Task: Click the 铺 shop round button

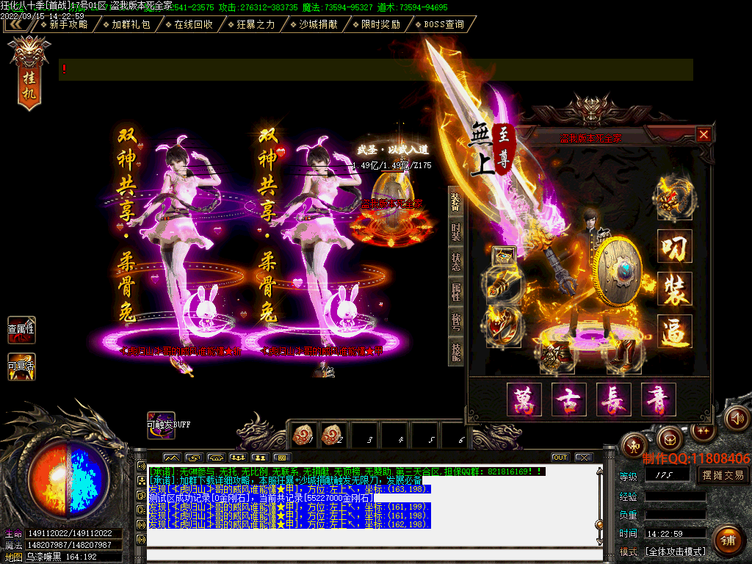Action: pos(726,540)
